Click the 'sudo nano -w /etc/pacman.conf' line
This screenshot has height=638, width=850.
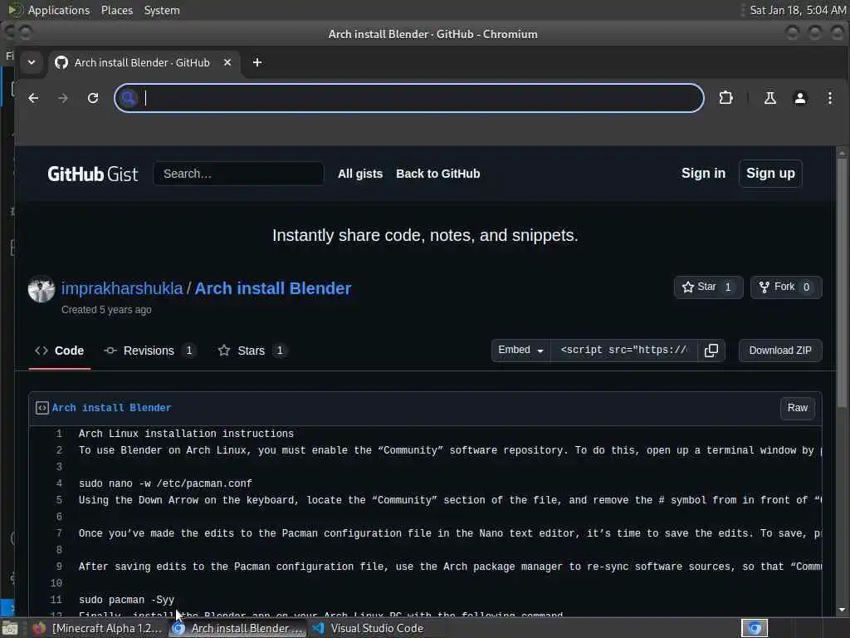click(165, 483)
